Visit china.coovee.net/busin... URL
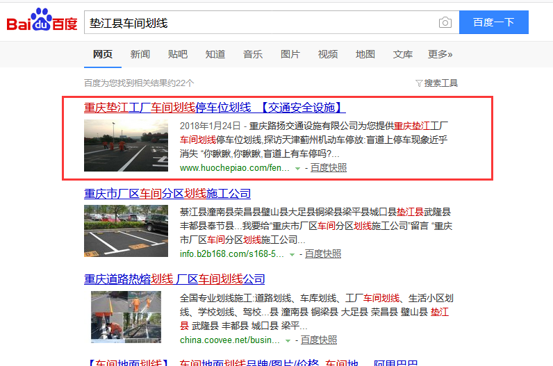 229,340
